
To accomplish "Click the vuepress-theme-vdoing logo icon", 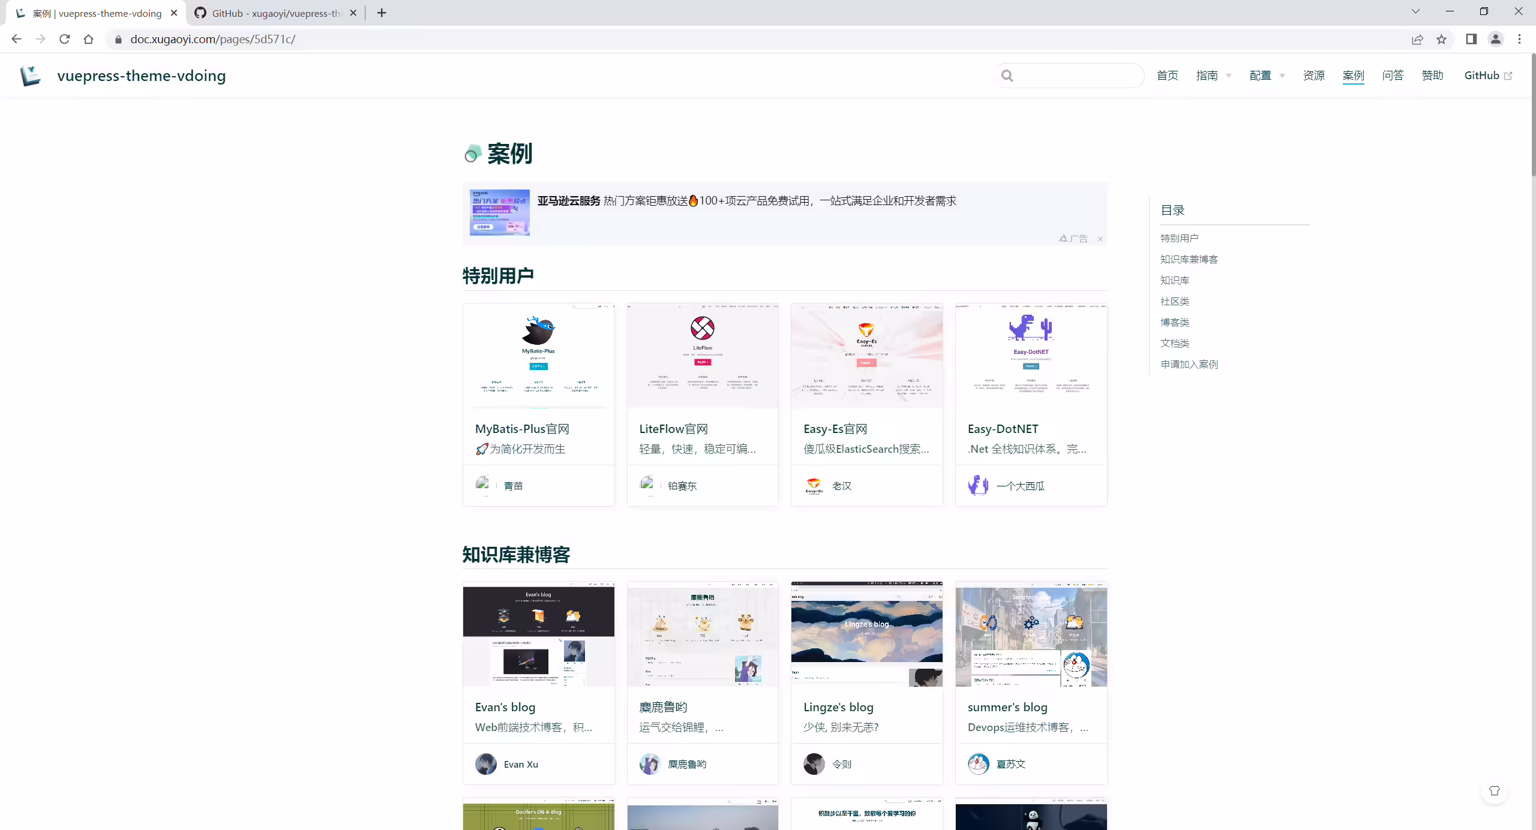I will (x=30, y=76).
